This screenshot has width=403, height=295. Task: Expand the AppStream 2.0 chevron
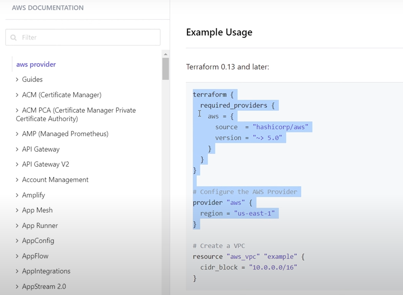pyautogui.click(x=17, y=287)
